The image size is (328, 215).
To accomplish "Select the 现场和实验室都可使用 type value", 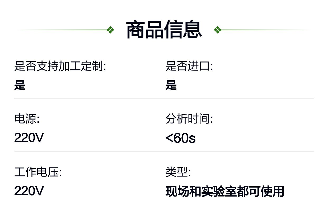I will [x=225, y=191].
